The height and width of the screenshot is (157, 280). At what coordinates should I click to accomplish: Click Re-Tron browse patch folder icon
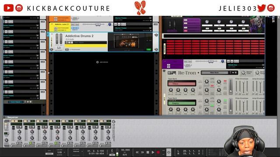point(233,73)
